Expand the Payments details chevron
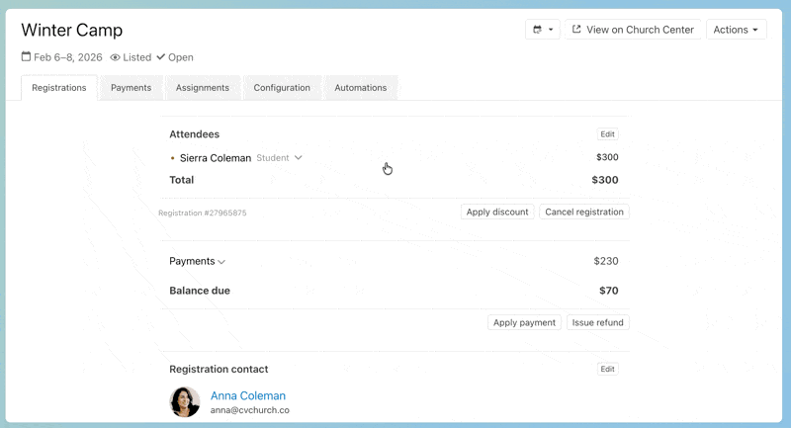Viewport: 791px width, 428px height. (221, 262)
